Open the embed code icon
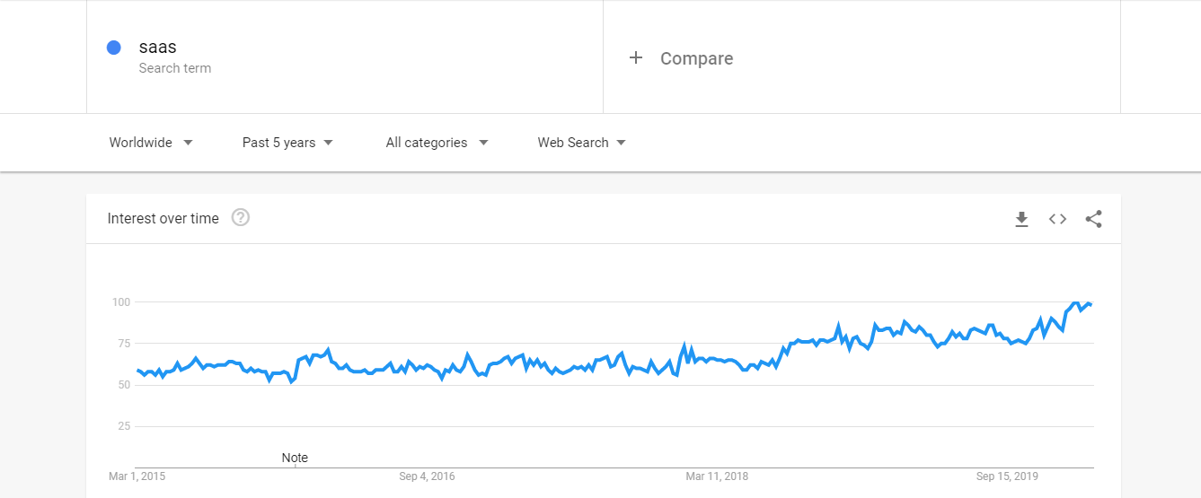 point(1057,219)
